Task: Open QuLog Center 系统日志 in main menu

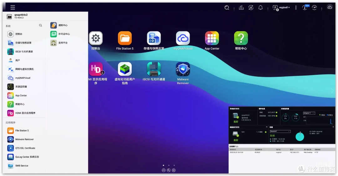Action: (x=23, y=157)
